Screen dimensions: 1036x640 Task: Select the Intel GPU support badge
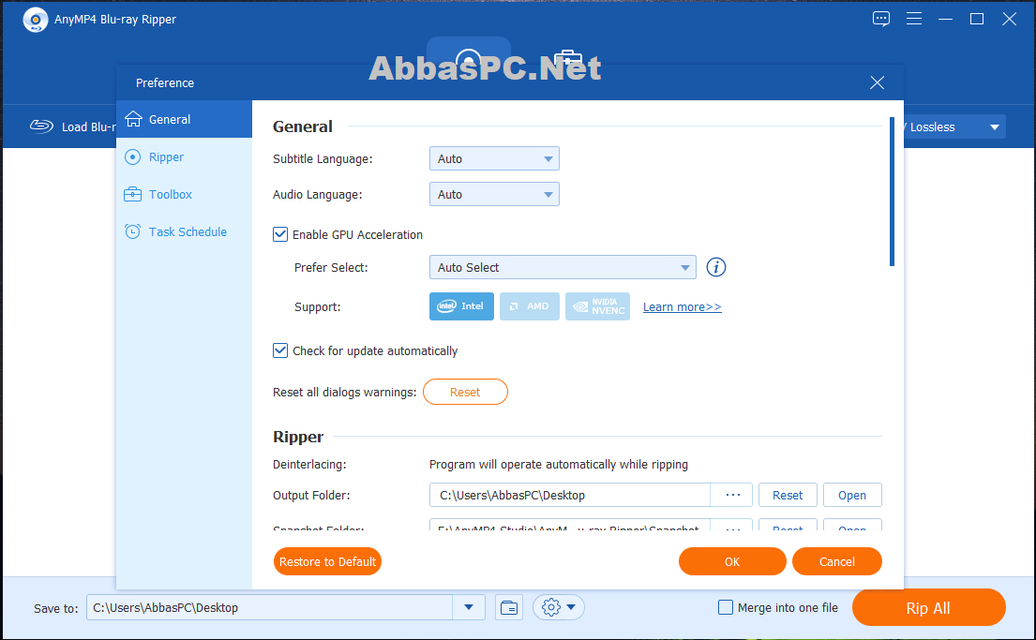(x=461, y=306)
